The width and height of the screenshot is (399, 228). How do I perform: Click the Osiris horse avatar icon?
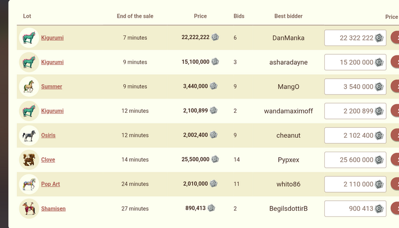[28, 135]
